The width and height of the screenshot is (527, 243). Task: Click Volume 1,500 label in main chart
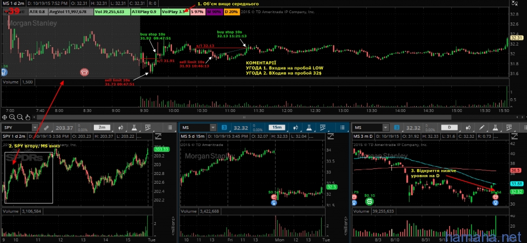(x=18, y=82)
